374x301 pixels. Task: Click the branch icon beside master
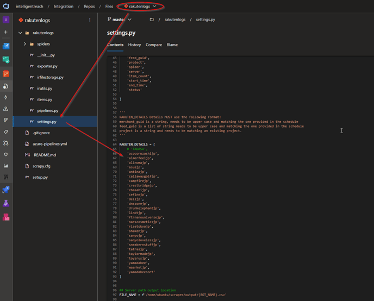109,20
